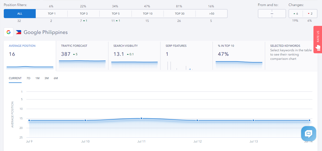322x151 pixels.
Task: Filter by declined positions red arrow
Action: point(310,14)
